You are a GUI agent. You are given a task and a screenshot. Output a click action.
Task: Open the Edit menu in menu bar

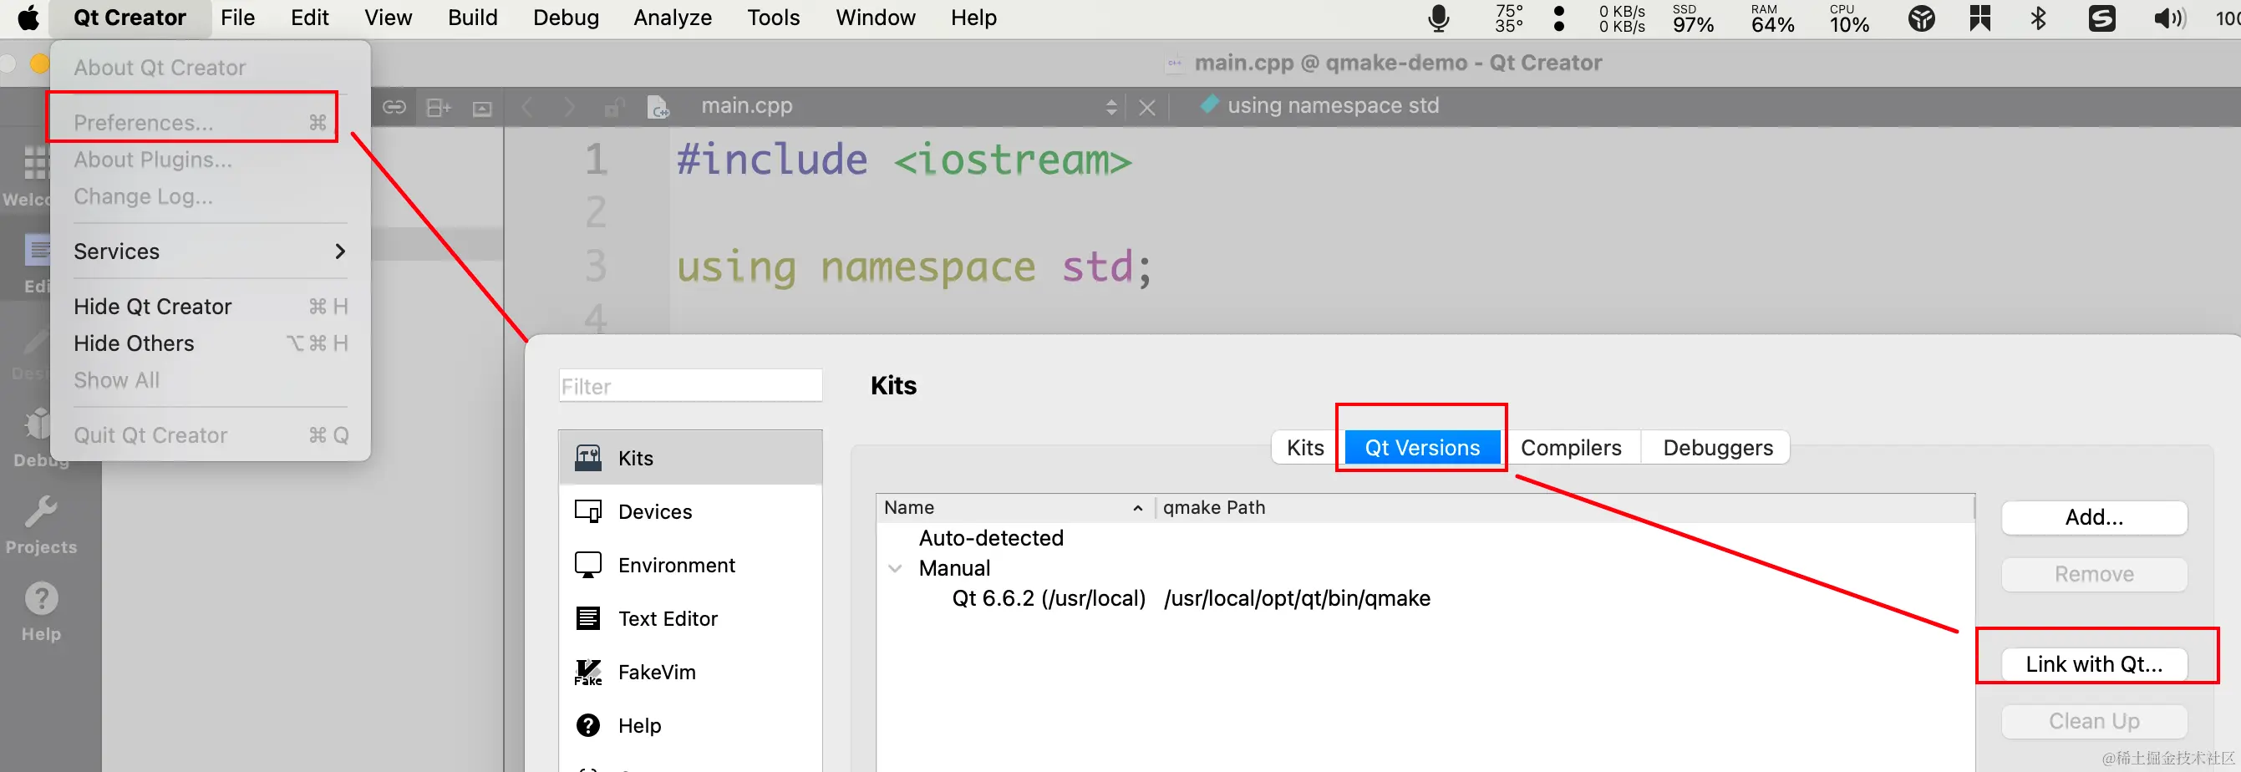310,18
